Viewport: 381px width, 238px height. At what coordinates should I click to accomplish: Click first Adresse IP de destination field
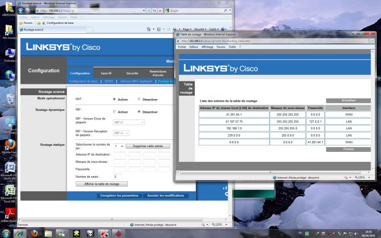tap(120, 154)
